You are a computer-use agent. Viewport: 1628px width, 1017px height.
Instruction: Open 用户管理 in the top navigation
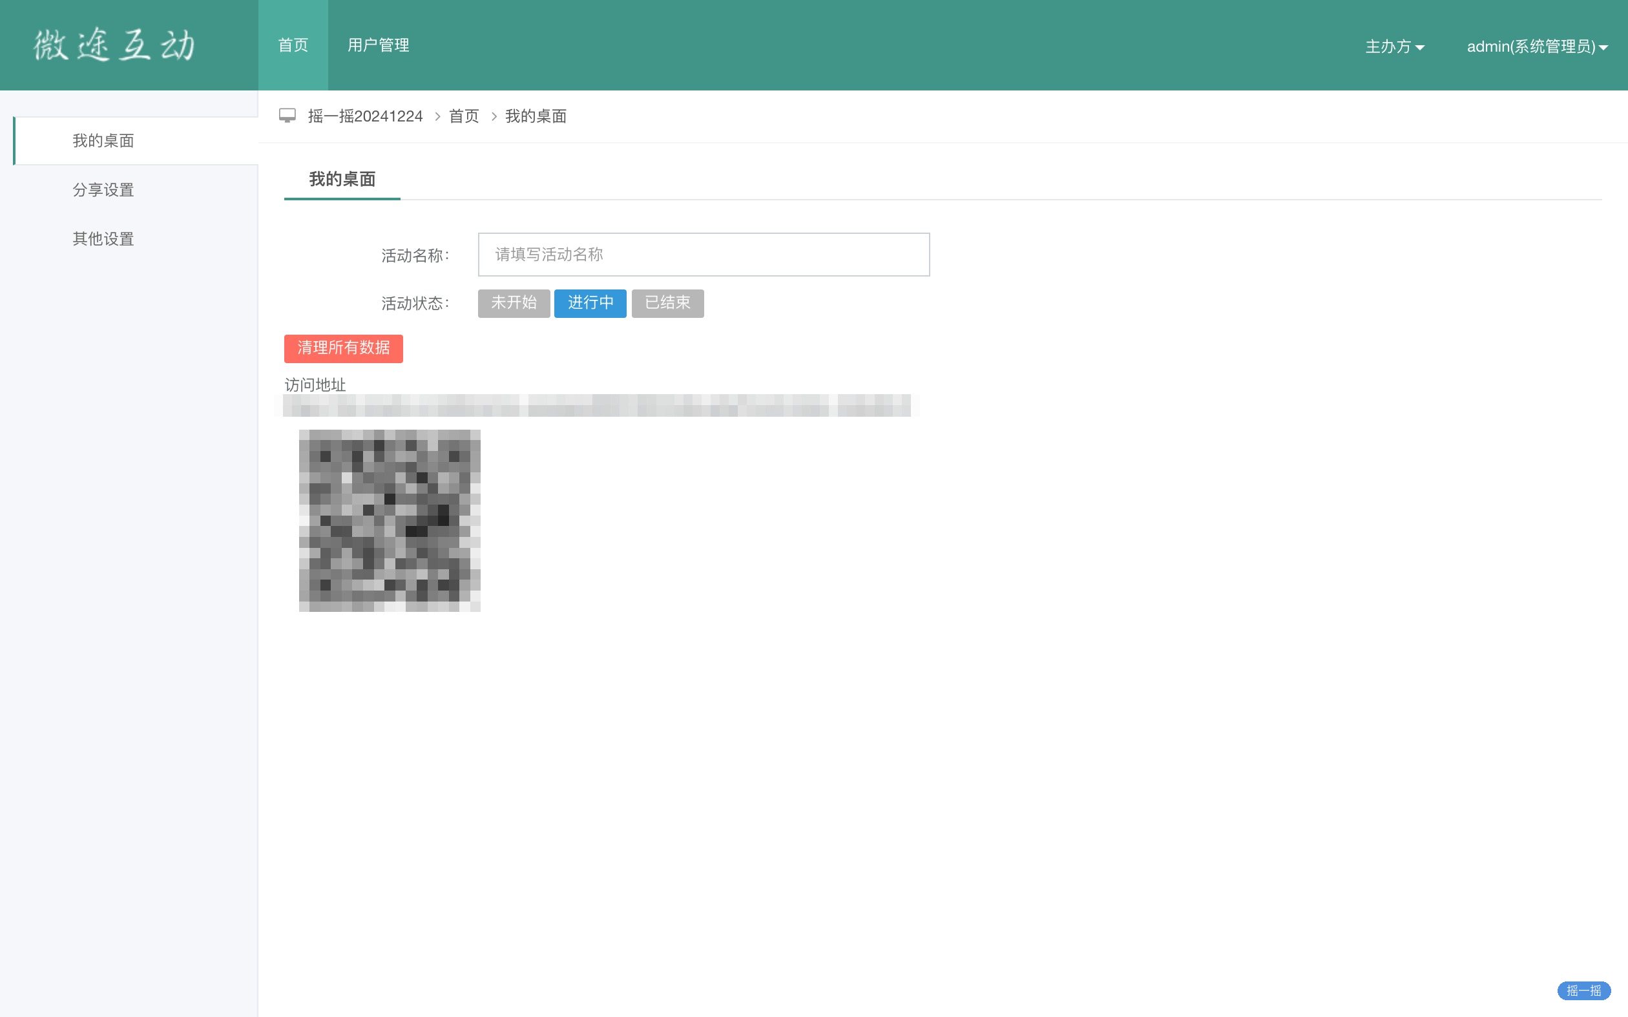[x=378, y=45]
